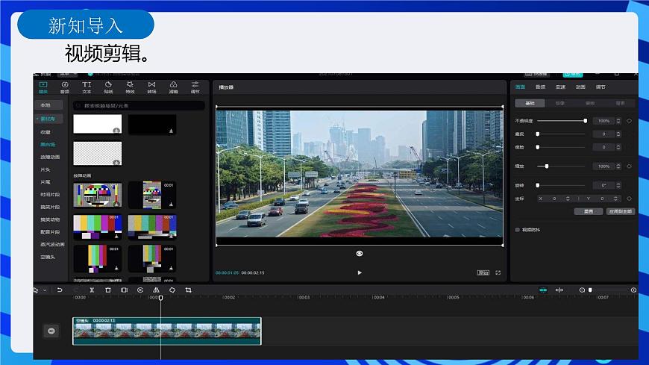Select the pointer selection tool in timeline toolbar
Screen dimensions: 649x365
(x=37, y=290)
